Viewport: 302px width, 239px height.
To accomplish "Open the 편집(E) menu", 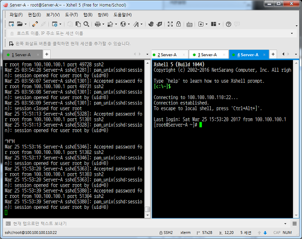I will [x=34, y=14].
